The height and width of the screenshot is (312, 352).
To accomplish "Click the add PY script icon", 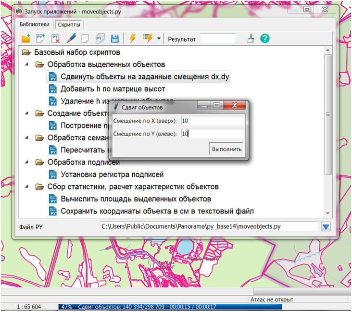I will click(41, 38).
